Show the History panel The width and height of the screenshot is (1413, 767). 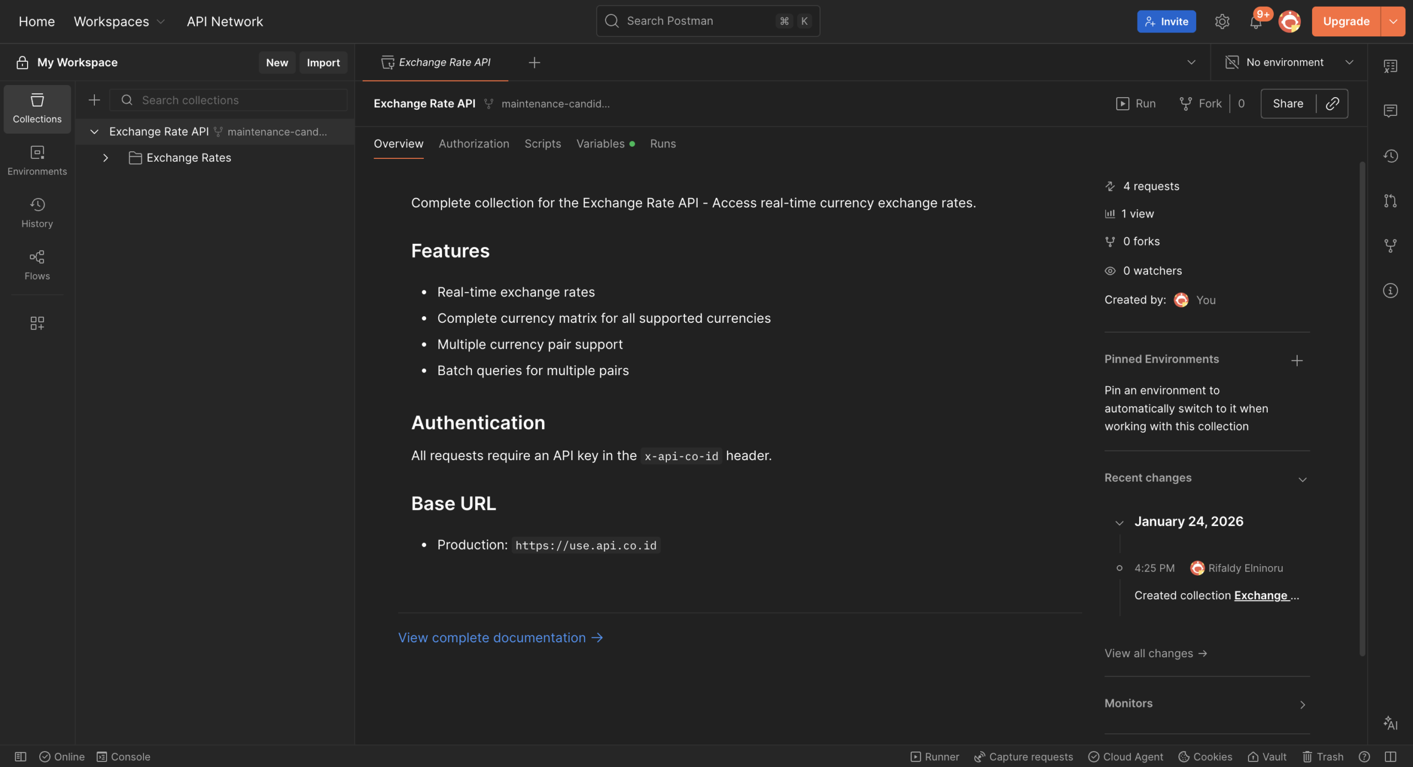point(36,212)
